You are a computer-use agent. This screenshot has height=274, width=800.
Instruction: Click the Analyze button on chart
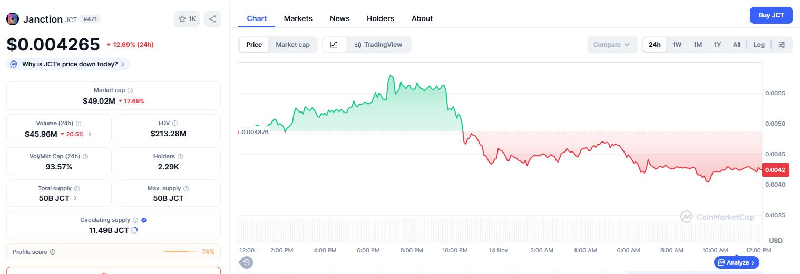(x=736, y=262)
